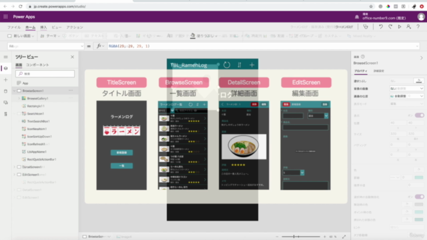Switch to the コンポーネント tab
The width and height of the screenshot is (427, 240).
tap(37, 65)
